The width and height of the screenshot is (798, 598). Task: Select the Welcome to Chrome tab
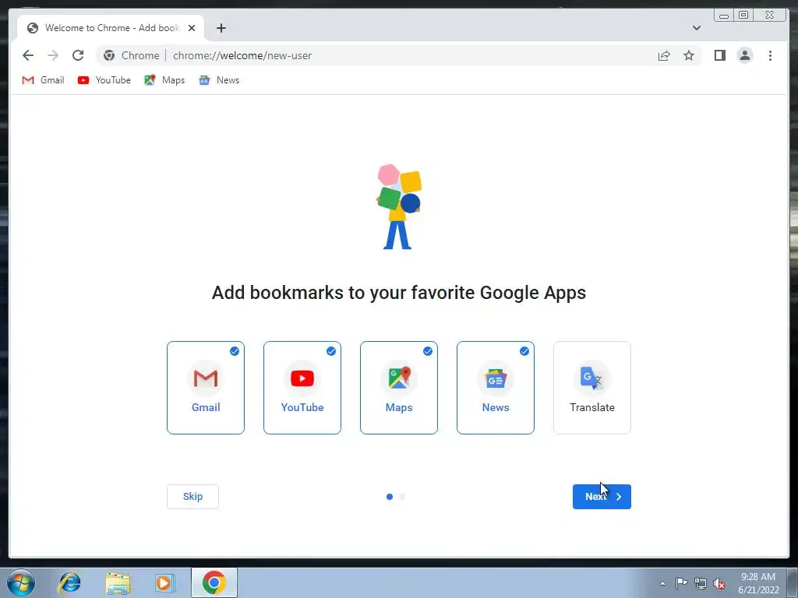click(111, 28)
